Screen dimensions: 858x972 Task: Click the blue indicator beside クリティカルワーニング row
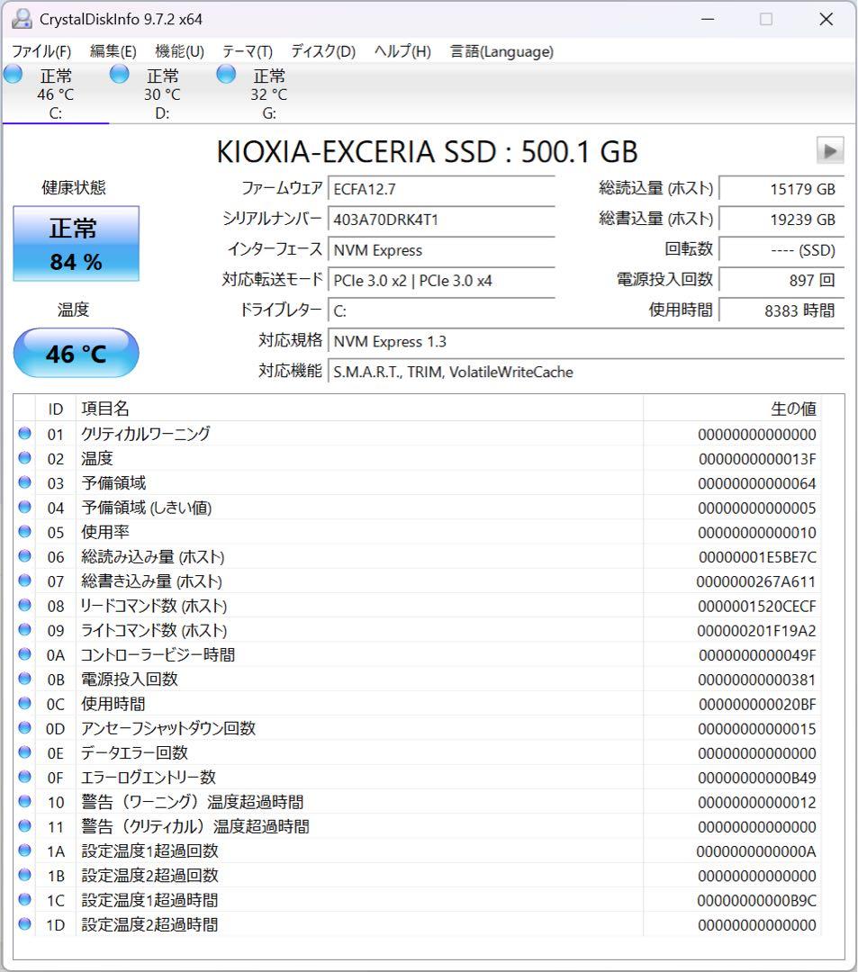[x=24, y=434]
